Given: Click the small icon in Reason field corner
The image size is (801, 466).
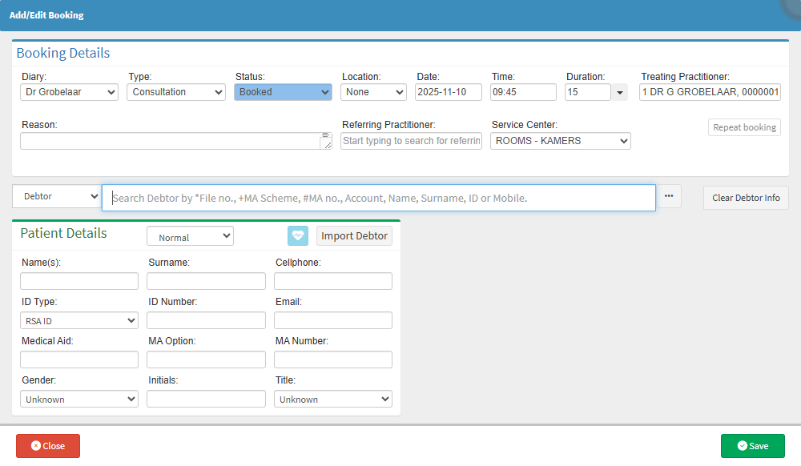Looking at the screenshot, I should (x=325, y=136).
